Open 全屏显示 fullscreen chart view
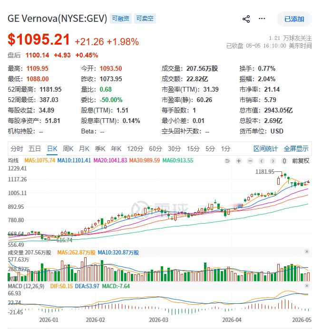The width and height of the screenshot is (322, 329). [x=296, y=149]
